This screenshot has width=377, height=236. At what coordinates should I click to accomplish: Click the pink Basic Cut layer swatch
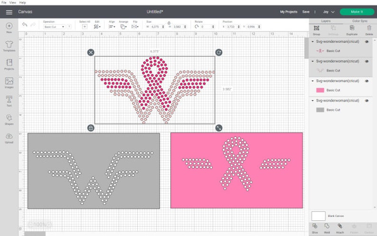(320, 90)
